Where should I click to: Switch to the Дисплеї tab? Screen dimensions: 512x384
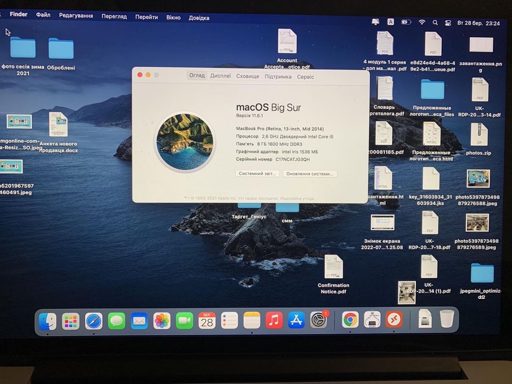pyautogui.click(x=221, y=76)
